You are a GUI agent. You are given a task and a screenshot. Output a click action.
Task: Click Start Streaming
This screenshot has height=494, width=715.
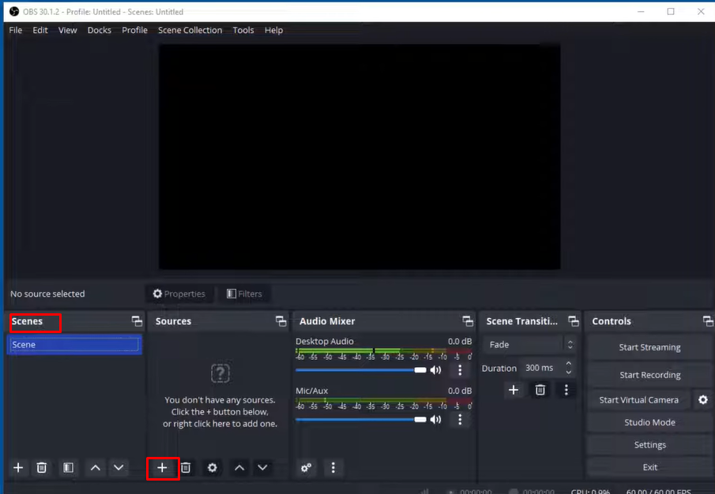(x=649, y=347)
